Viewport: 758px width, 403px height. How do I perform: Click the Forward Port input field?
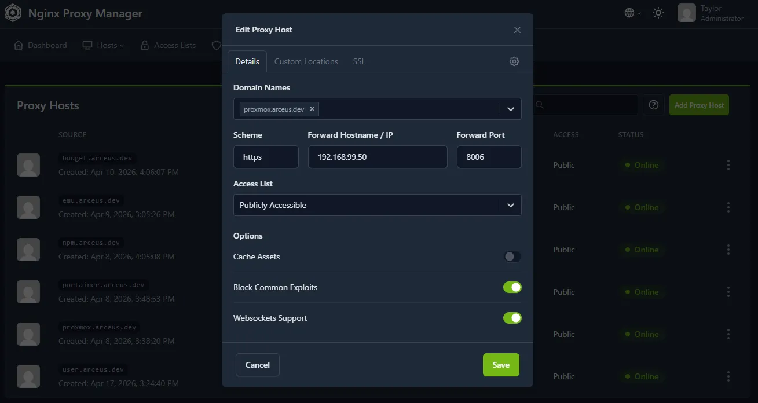point(489,157)
